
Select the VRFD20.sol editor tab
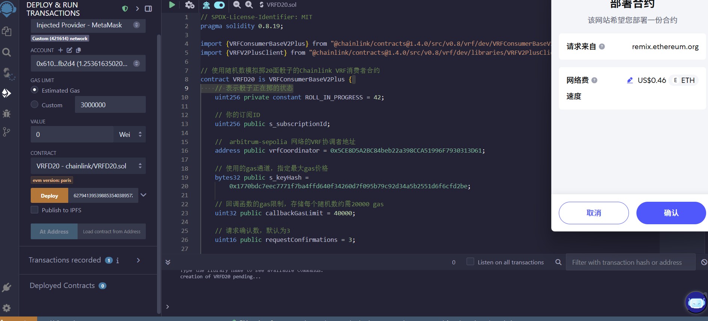pos(278,4)
